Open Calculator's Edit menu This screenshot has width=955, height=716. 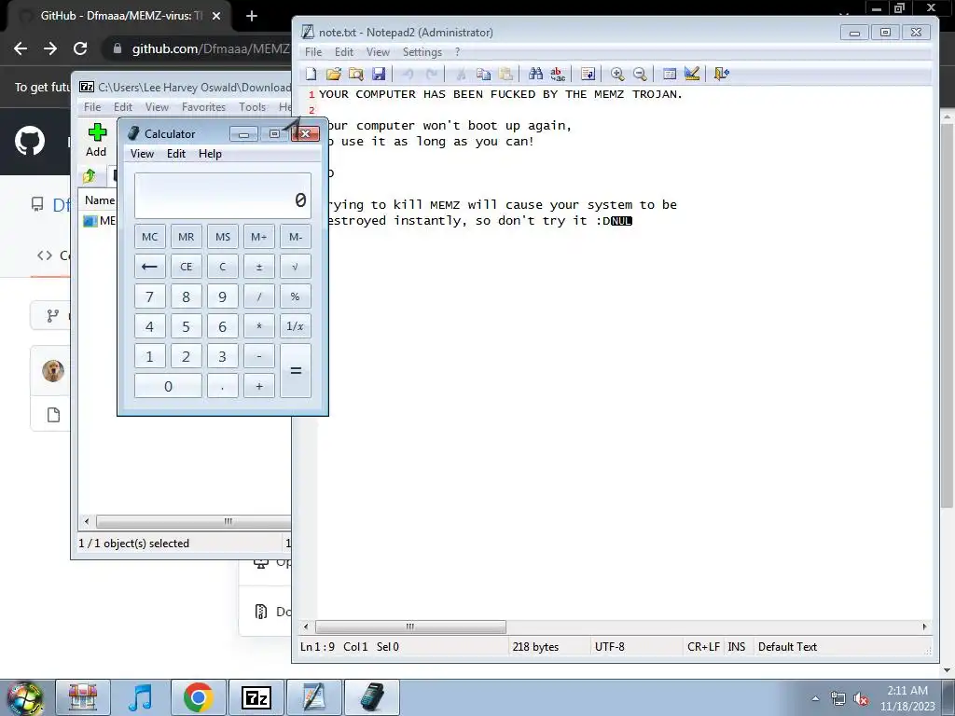[176, 154]
